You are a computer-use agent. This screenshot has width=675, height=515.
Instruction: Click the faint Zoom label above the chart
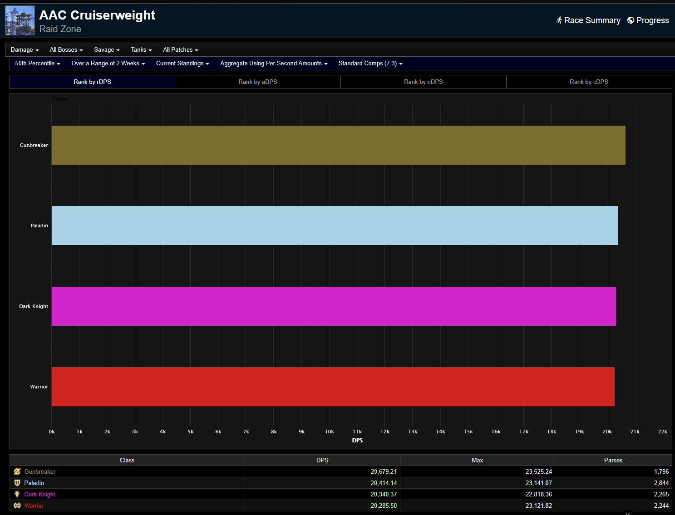point(59,99)
